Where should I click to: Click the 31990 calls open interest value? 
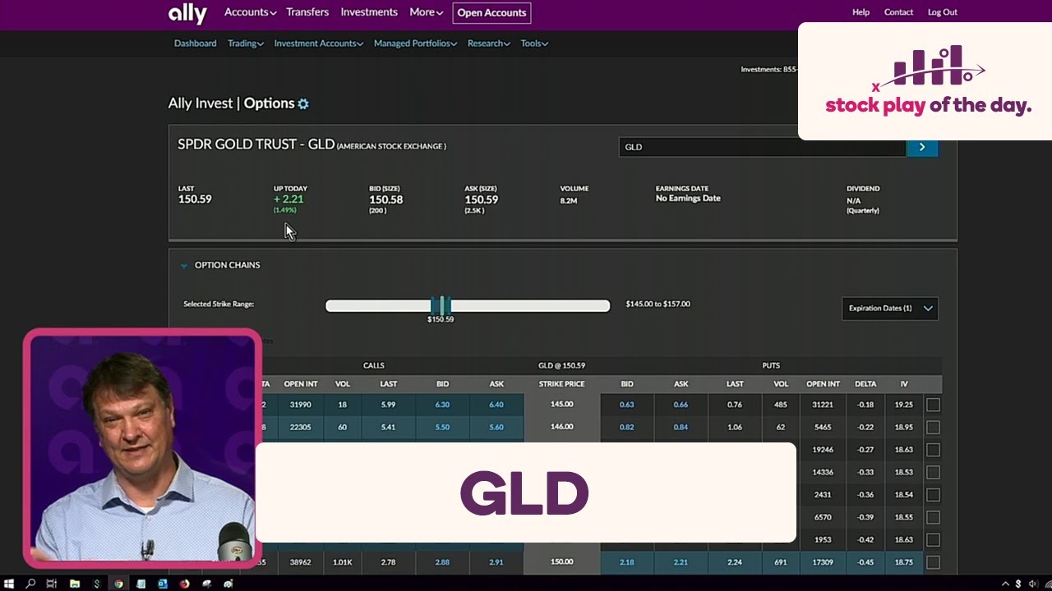(x=301, y=405)
